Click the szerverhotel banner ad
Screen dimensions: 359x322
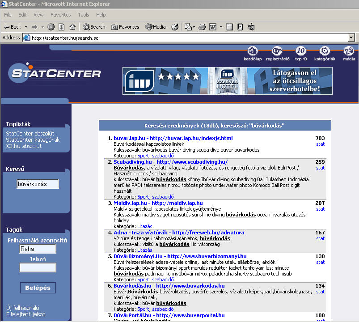(x=228, y=81)
